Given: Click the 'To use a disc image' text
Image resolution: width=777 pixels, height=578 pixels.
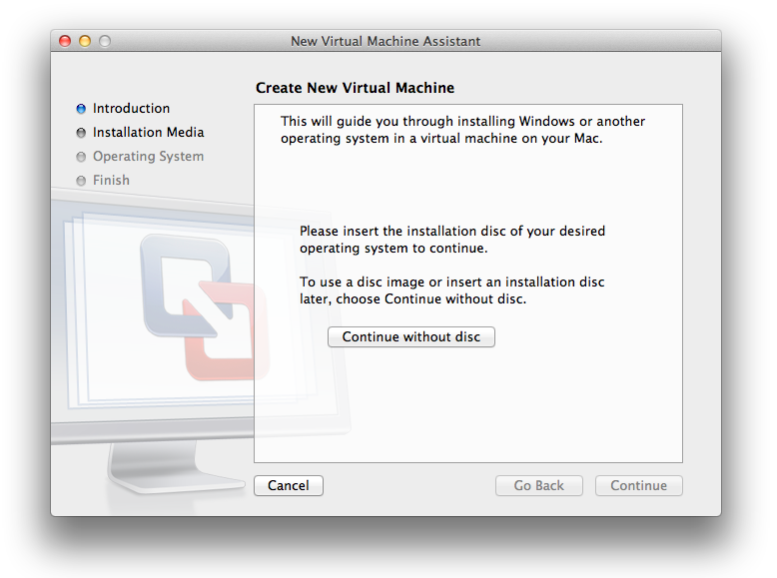Looking at the screenshot, I should [x=452, y=290].
